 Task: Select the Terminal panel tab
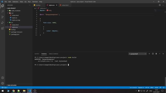pos(44,54)
